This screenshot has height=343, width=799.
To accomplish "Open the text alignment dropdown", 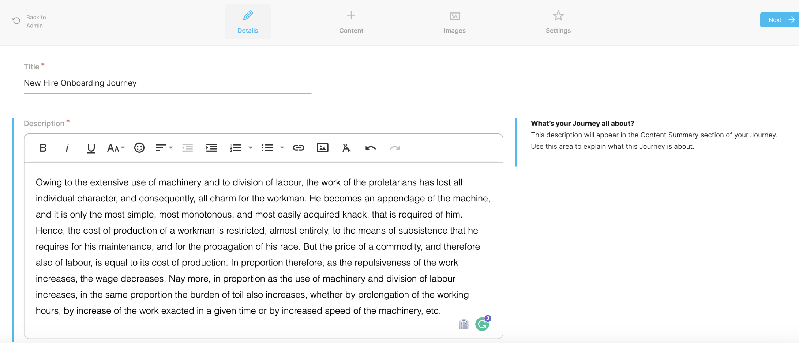I will (x=164, y=148).
